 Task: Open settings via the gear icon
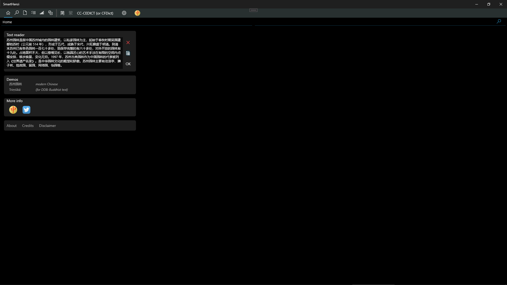124,13
